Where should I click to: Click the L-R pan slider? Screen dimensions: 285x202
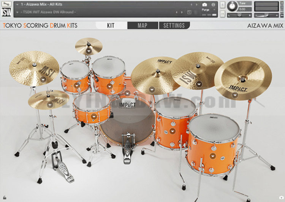(x=239, y=16)
